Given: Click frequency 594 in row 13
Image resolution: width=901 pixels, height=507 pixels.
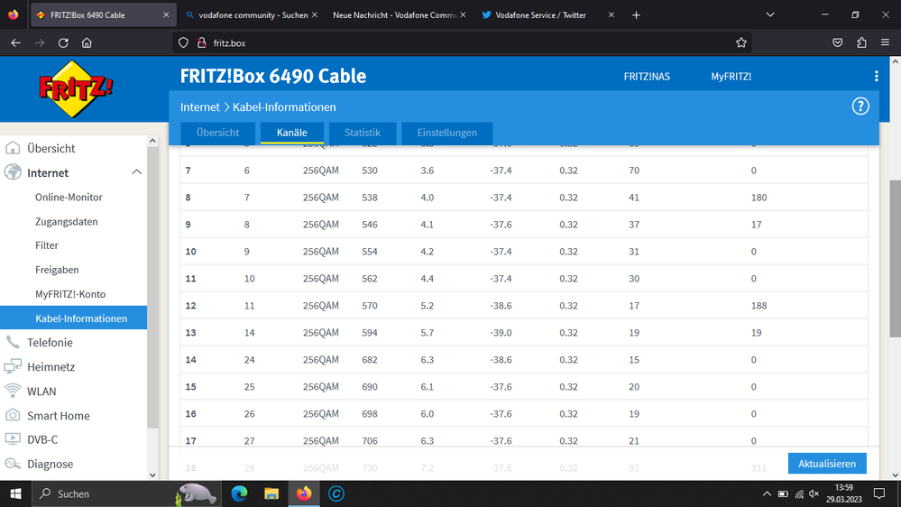Looking at the screenshot, I should (x=370, y=332).
